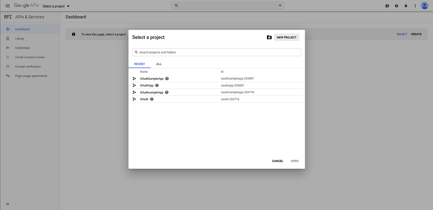
Task: Expand the search bar dropdown arrow
Action: 280,5
